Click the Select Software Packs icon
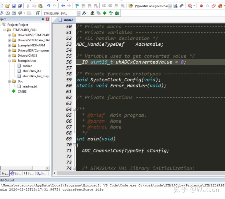This screenshot has height=199, width=225. point(111,13)
